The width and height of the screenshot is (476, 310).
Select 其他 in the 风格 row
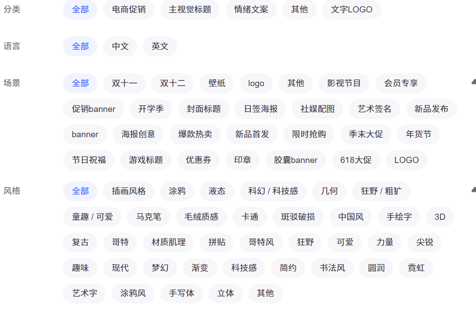click(x=265, y=293)
